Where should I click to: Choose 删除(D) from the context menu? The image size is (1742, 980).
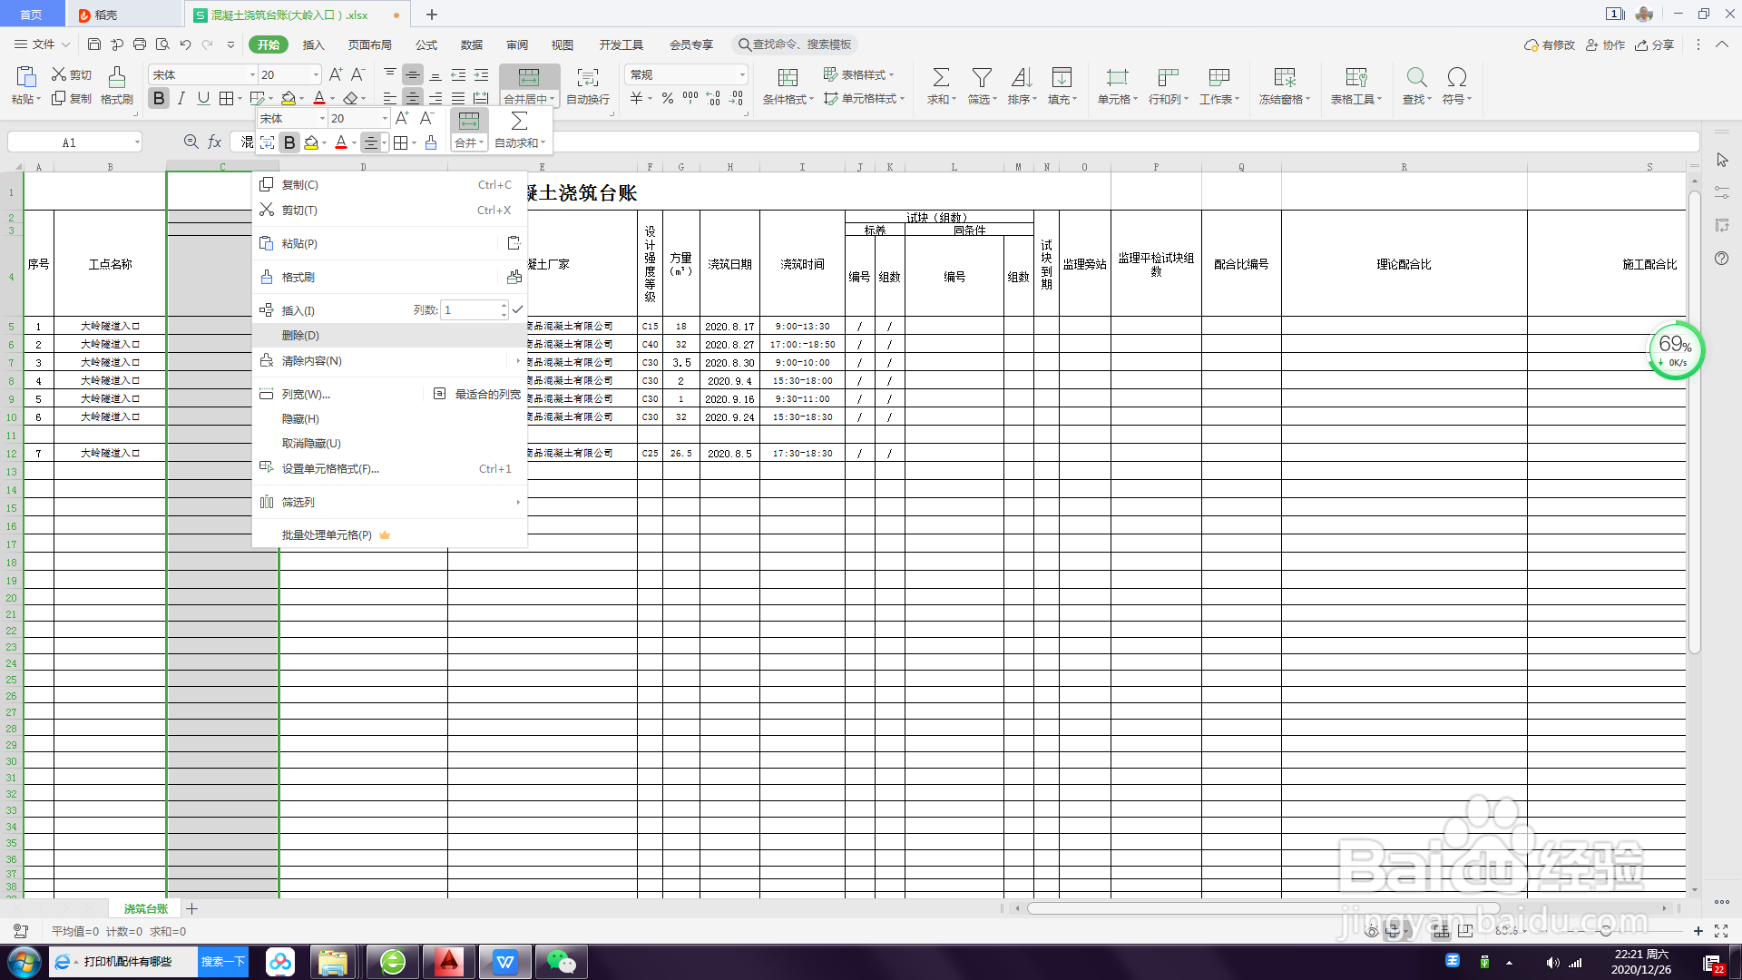300,335
